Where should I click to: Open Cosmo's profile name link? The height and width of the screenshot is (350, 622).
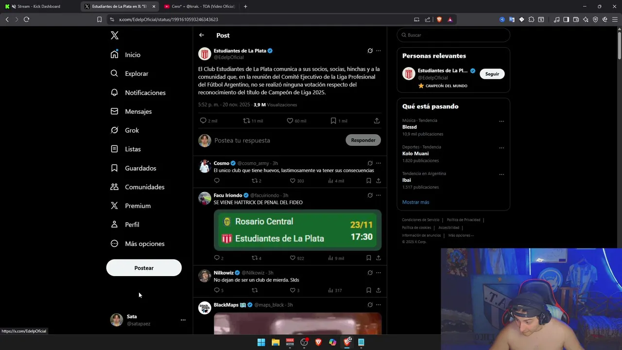[x=222, y=163]
